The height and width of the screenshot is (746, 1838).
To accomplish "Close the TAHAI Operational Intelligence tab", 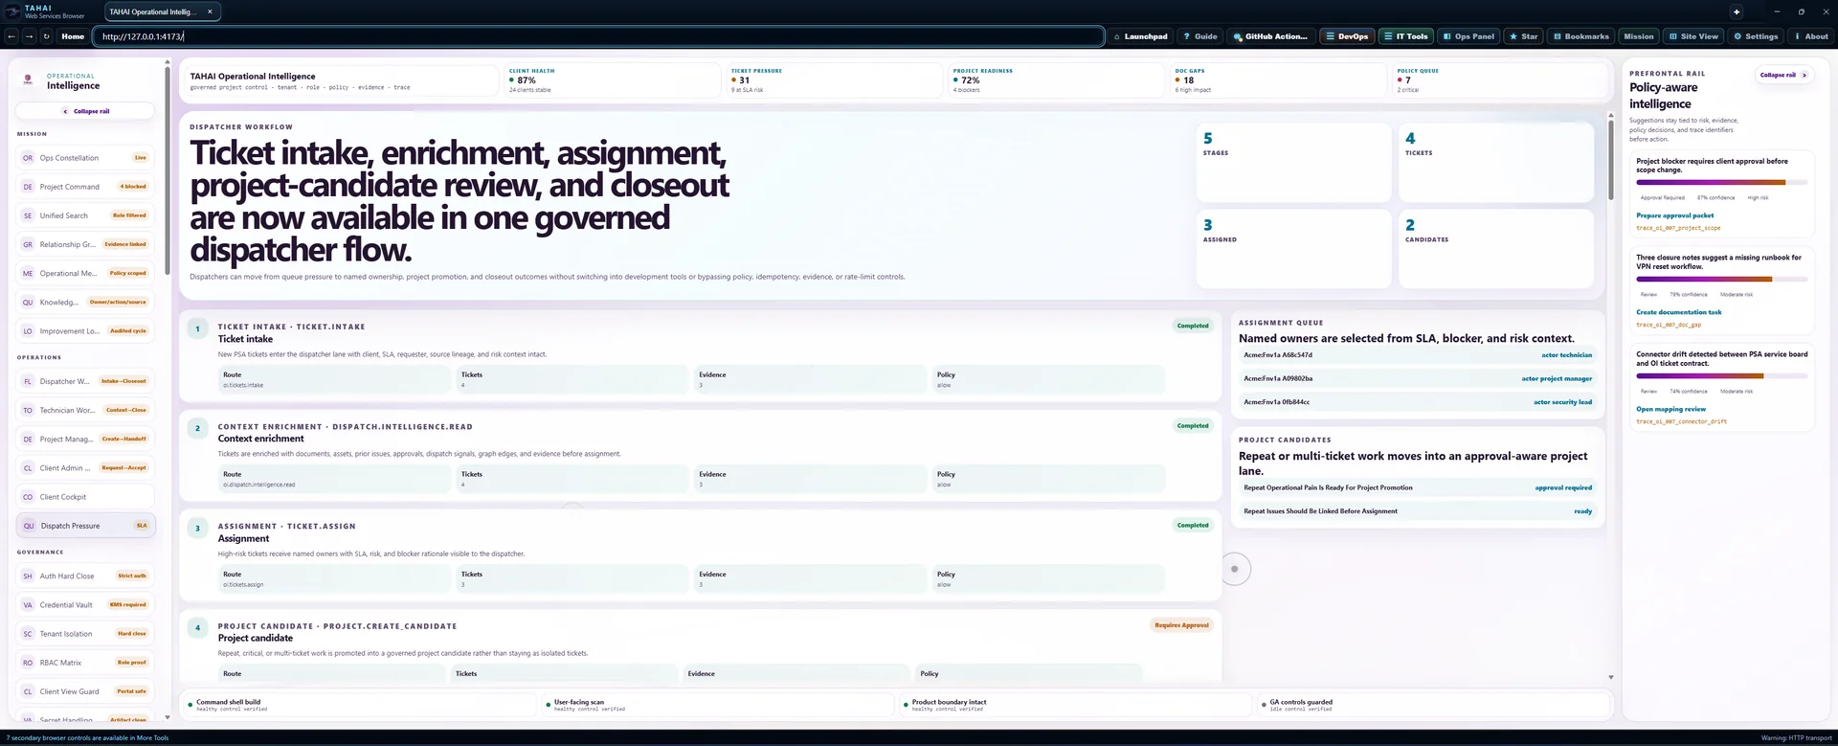I will point(210,11).
